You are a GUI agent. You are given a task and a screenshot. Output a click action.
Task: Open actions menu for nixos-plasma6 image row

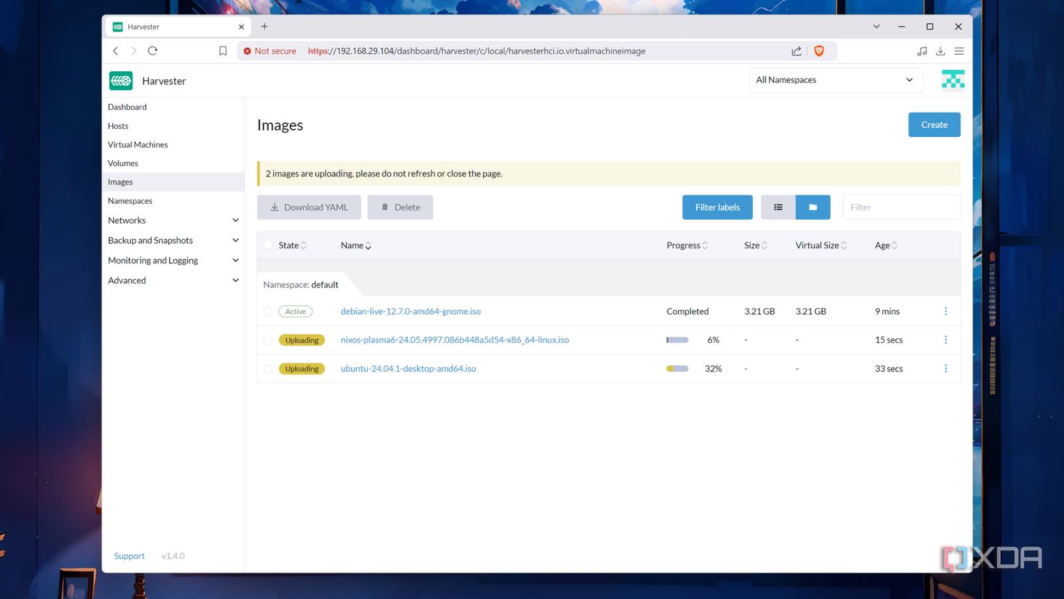[x=946, y=340]
